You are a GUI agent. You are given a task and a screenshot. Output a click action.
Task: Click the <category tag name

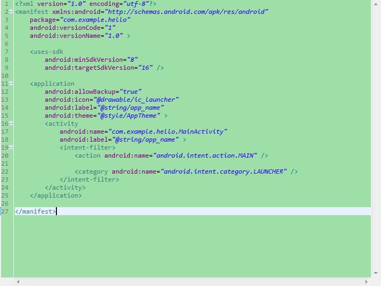(92, 171)
